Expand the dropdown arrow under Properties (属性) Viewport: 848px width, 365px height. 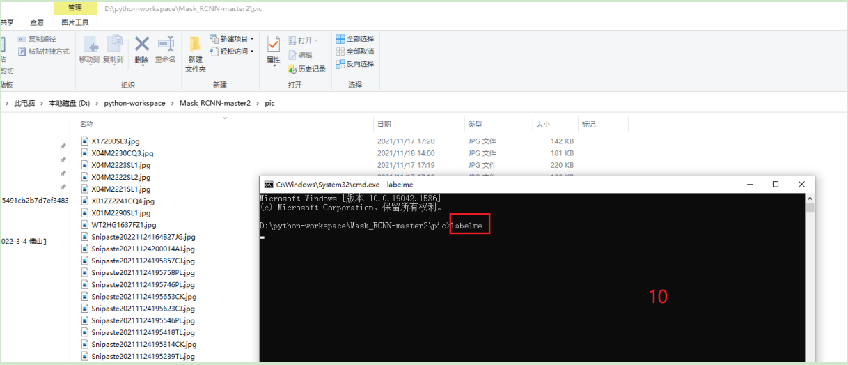pos(274,68)
